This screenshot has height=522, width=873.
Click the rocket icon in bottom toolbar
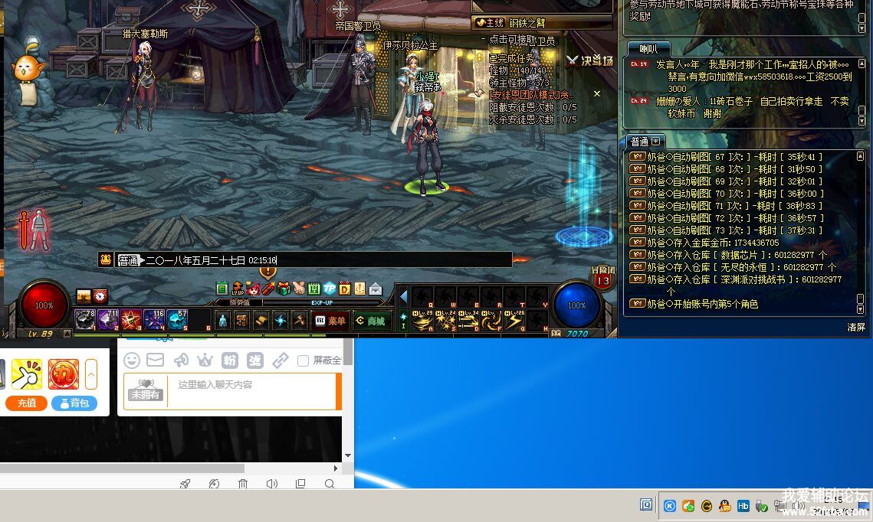point(185,484)
